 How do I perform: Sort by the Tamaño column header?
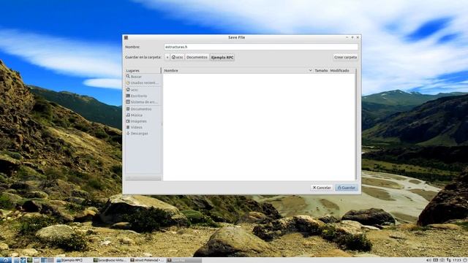coord(321,71)
